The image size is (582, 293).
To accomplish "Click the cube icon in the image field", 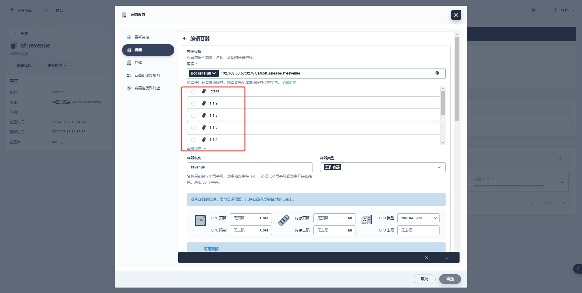I will [437, 73].
